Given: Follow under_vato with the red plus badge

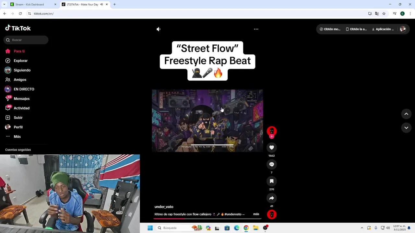Looking at the screenshot, I should (272, 137).
